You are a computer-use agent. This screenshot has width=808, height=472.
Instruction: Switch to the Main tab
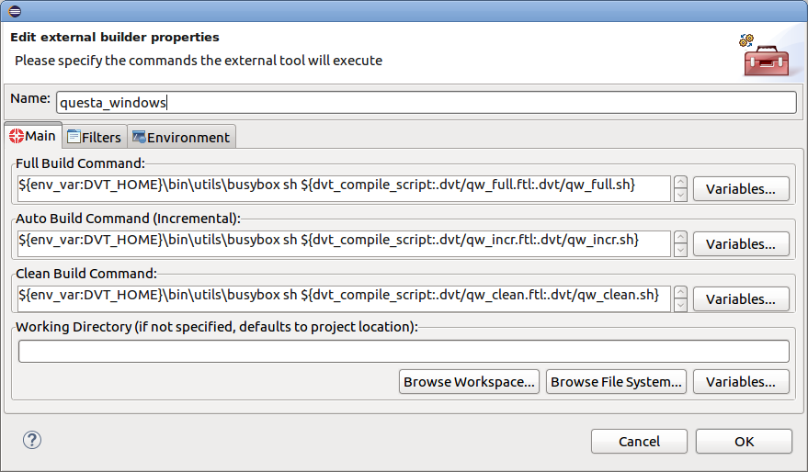[33, 136]
